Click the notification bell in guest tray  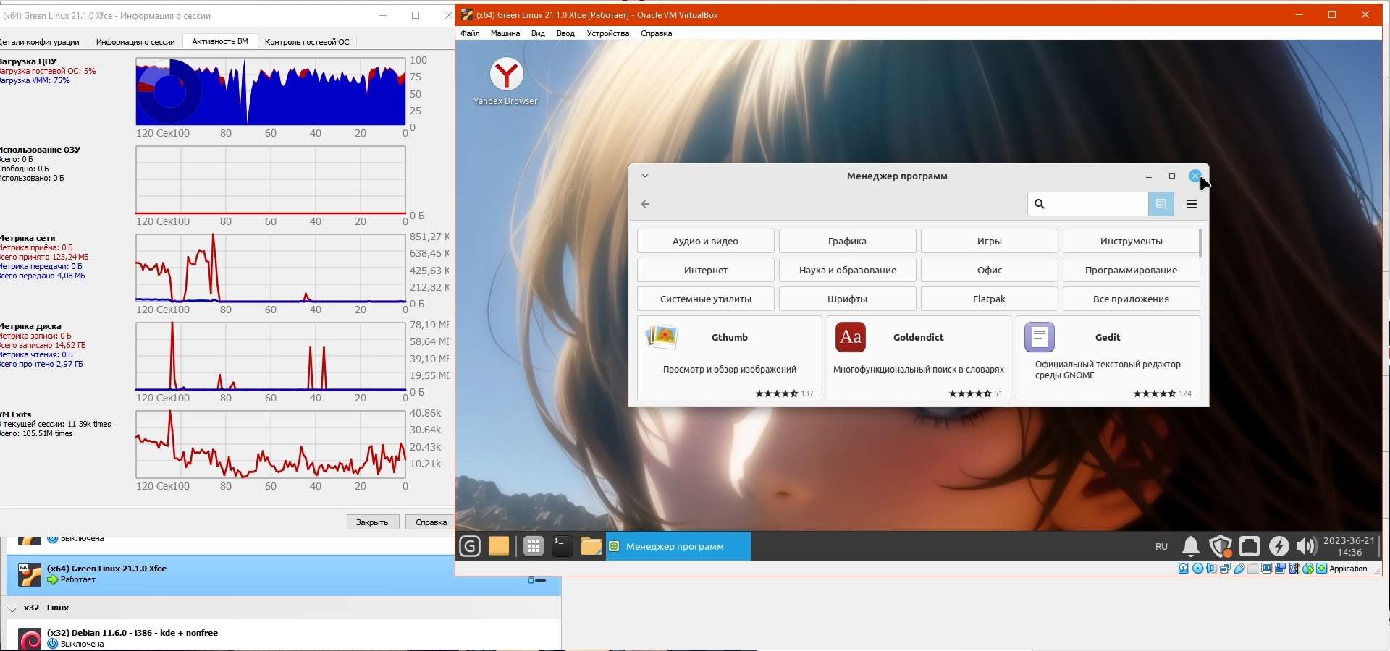click(1190, 546)
